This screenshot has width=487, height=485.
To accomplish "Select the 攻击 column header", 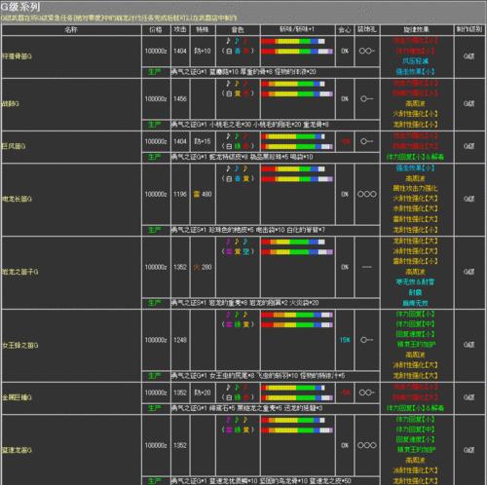I will pos(180,30).
